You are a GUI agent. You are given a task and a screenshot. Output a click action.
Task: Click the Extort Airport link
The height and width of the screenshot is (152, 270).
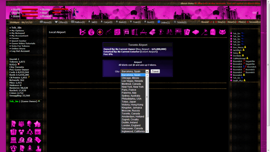[148, 52]
